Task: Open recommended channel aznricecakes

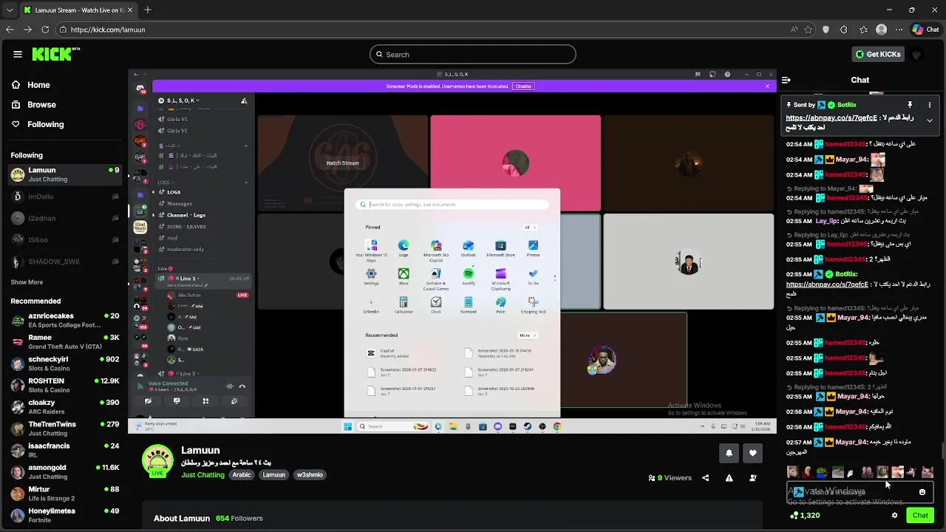Action: 64,321
